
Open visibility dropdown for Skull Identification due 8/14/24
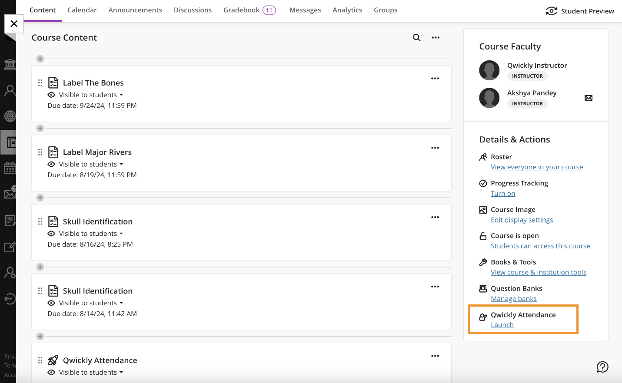coord(91,303)
